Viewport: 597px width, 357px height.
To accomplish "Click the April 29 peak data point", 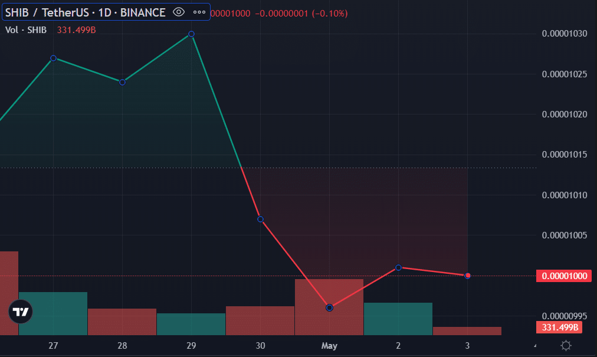I will pyautogui.click(x=192, y=34).
